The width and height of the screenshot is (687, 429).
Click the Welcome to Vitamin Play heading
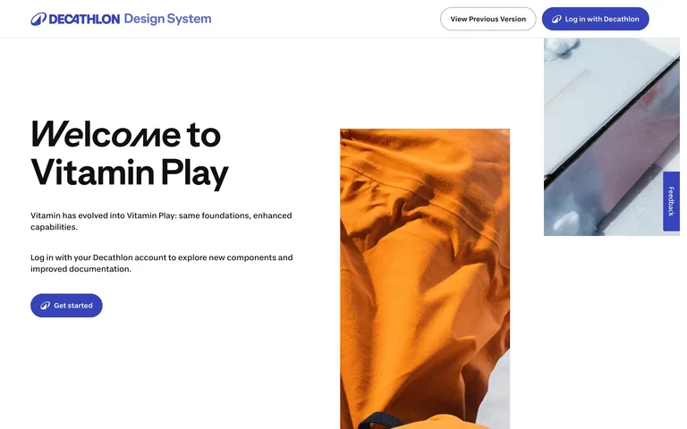tap(130, 154)
